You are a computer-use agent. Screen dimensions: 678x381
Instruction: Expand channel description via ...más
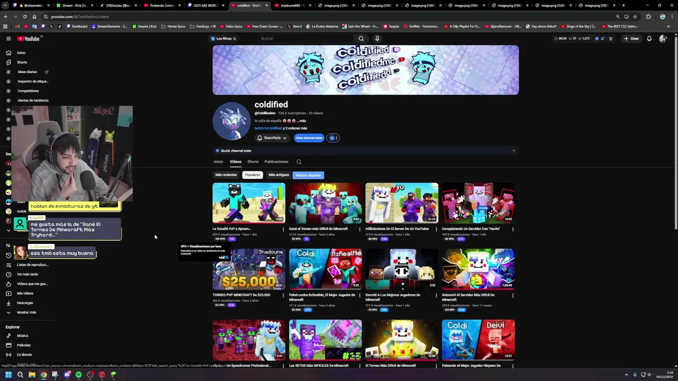[301, 121]
